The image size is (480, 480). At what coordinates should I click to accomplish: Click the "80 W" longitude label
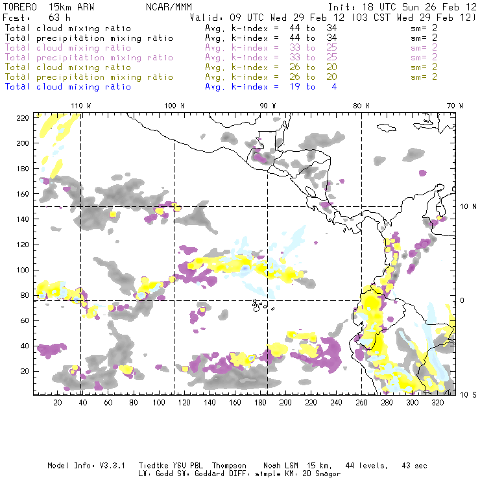[x=361, y=106]
